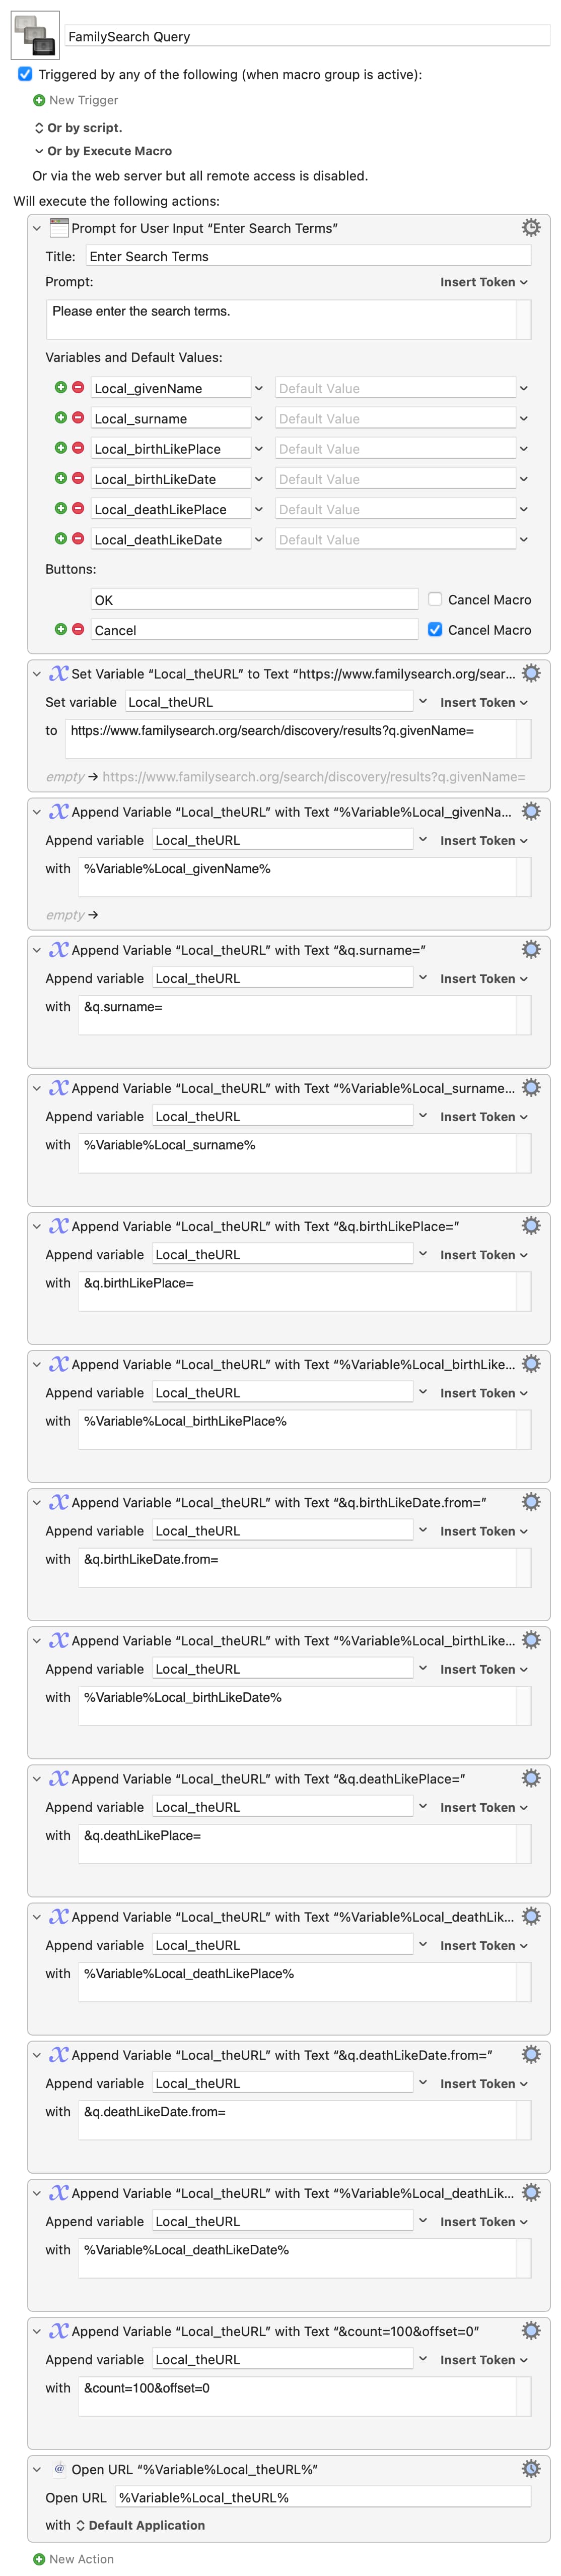Image resolution: width=561 pixels, height=2576 pixels.
Task: Open variable dropdown in Append "&q.birthLikeDate.from=" action
Action: point(422,1530)
